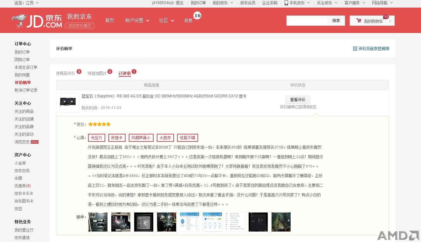Click the 退出 logout link
Viewport: 421px width, 242px height.
click(180, 3)
